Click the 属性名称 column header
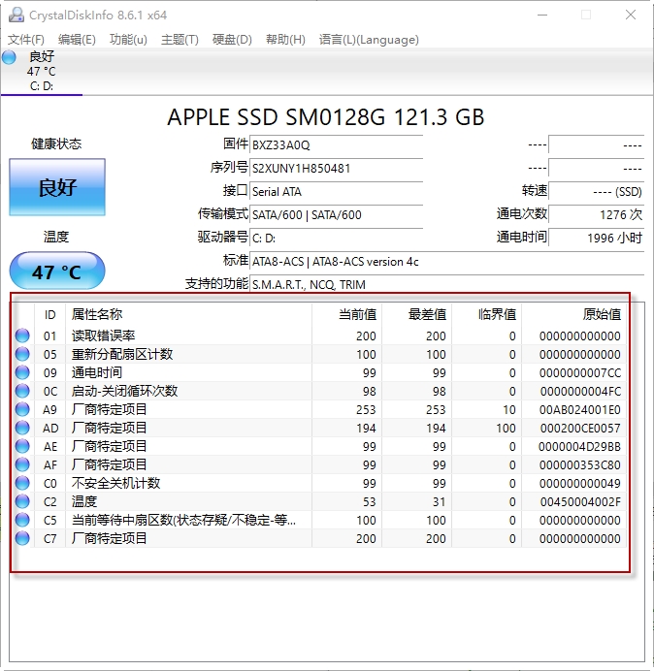Screen dimensions: 654x671 (x=97, y=314)
